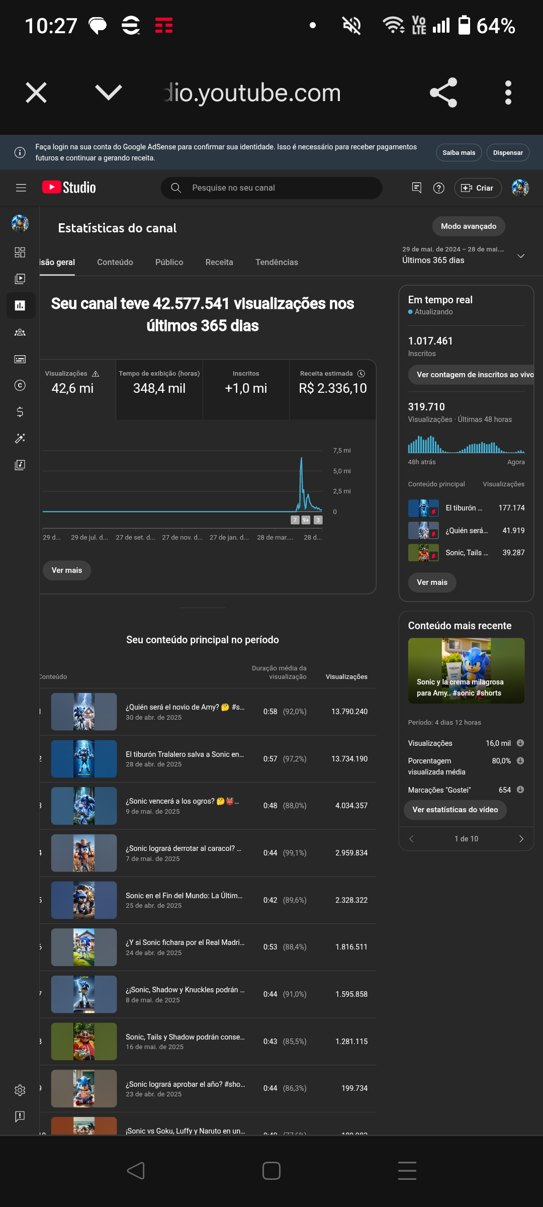Open the channel avatar in left sidebar
The height and width of the screenshot is (1207, 543).
click(20, 223)
